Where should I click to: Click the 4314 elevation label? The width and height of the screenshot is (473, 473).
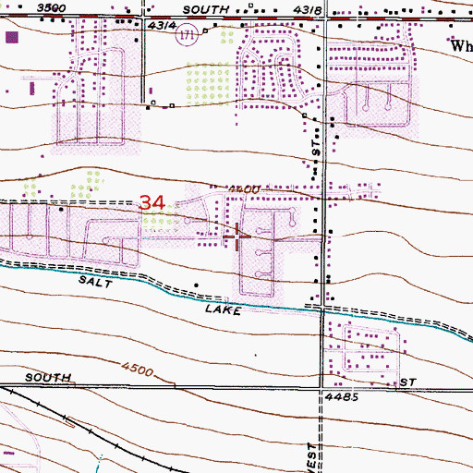[162, 26]
